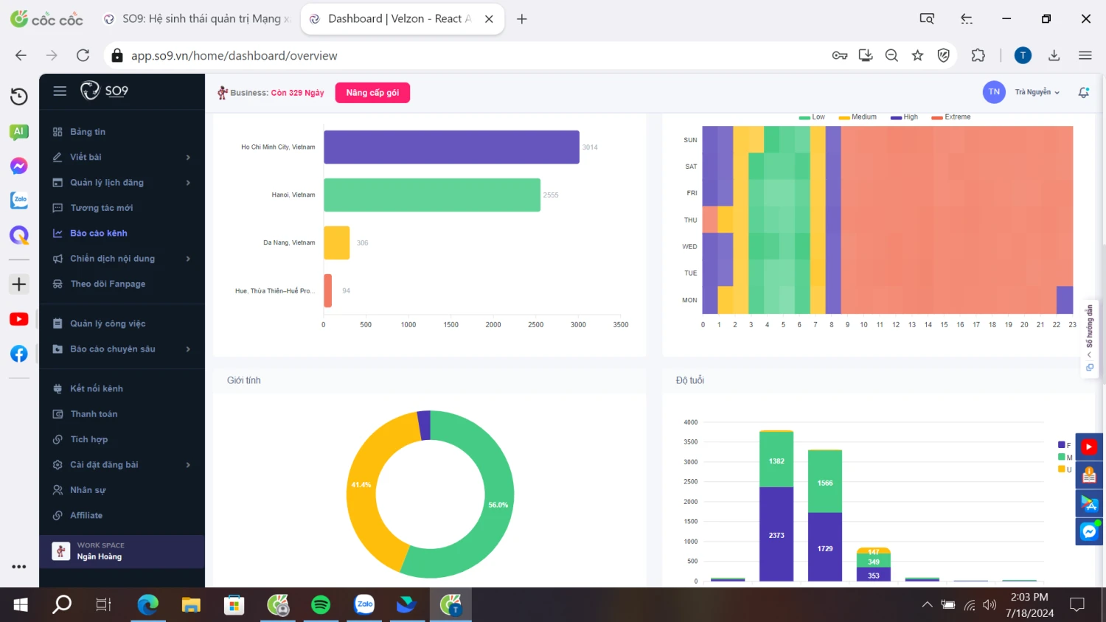Bookmark this page with the star
This screenshot has height=622, width=1106.
pos(917,55)
